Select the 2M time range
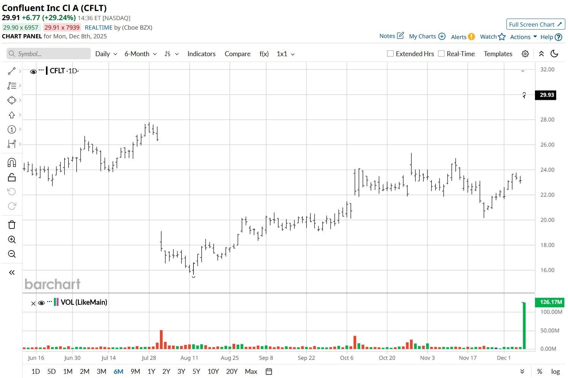The height and width of the screenshot is (378, 568). [84, 372]
